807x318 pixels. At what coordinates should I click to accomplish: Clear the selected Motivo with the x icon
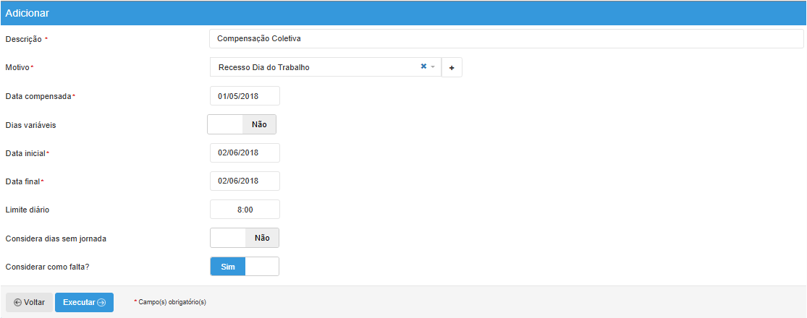[423, 66]
